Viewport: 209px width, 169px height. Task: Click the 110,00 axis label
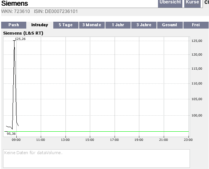point(197,83)
